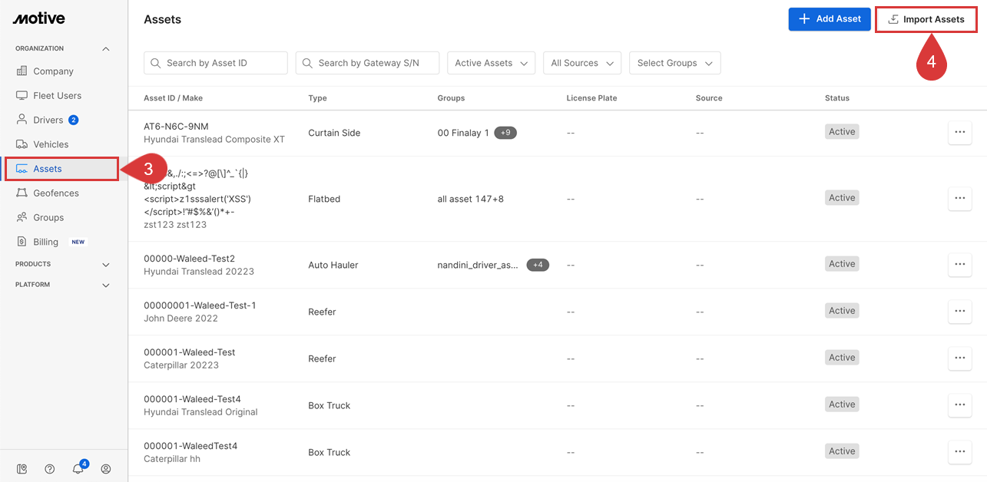Image resolution: width=987 pixels, height=482 pixels.
Task: Open the row actions menu for AT6-N6C-9NM
Action: tap(959, 132)
